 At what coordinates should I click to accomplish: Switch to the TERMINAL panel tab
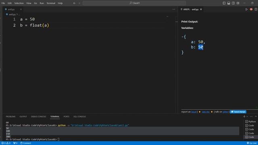(55, 116)
